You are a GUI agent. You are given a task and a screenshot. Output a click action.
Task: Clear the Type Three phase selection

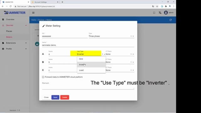pos(131,36)
